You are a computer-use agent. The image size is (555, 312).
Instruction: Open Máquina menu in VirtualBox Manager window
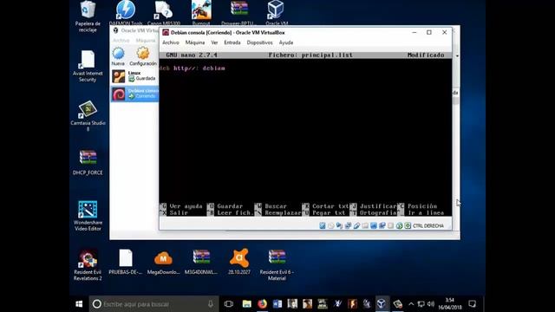[x=146, y=41]
